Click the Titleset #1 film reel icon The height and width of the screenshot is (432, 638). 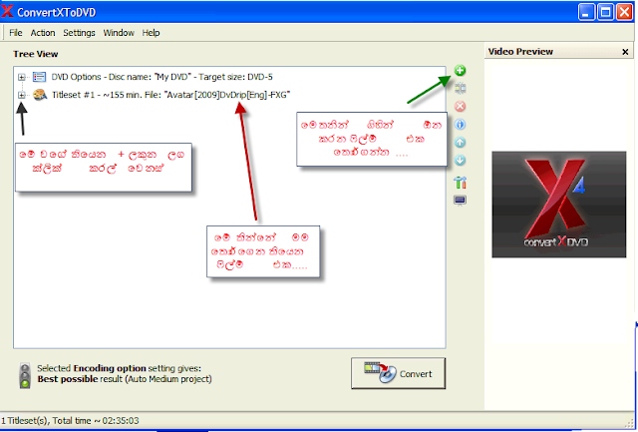(x=40, y=95)
